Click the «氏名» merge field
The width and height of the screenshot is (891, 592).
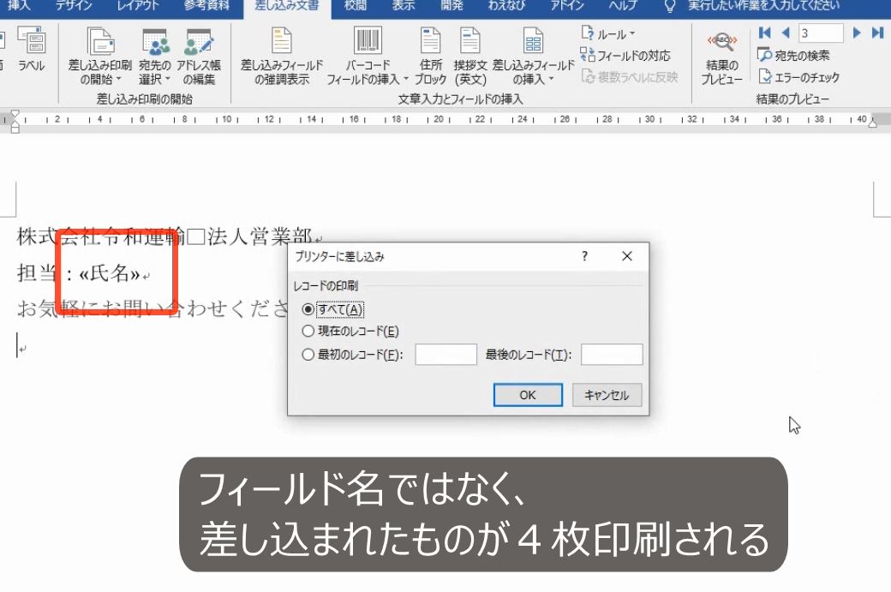[x=109, y=273]
